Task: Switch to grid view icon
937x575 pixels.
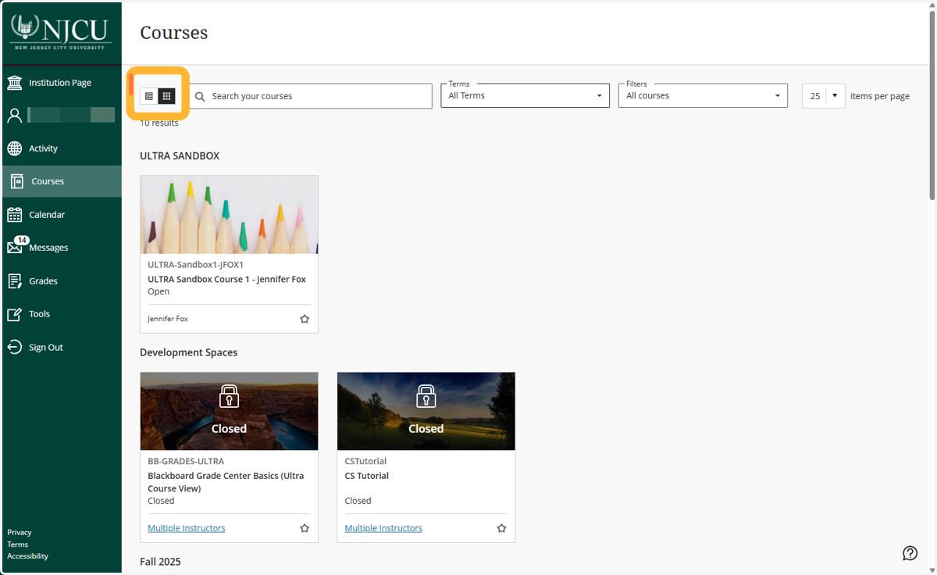Action: [x=166, y=96]
